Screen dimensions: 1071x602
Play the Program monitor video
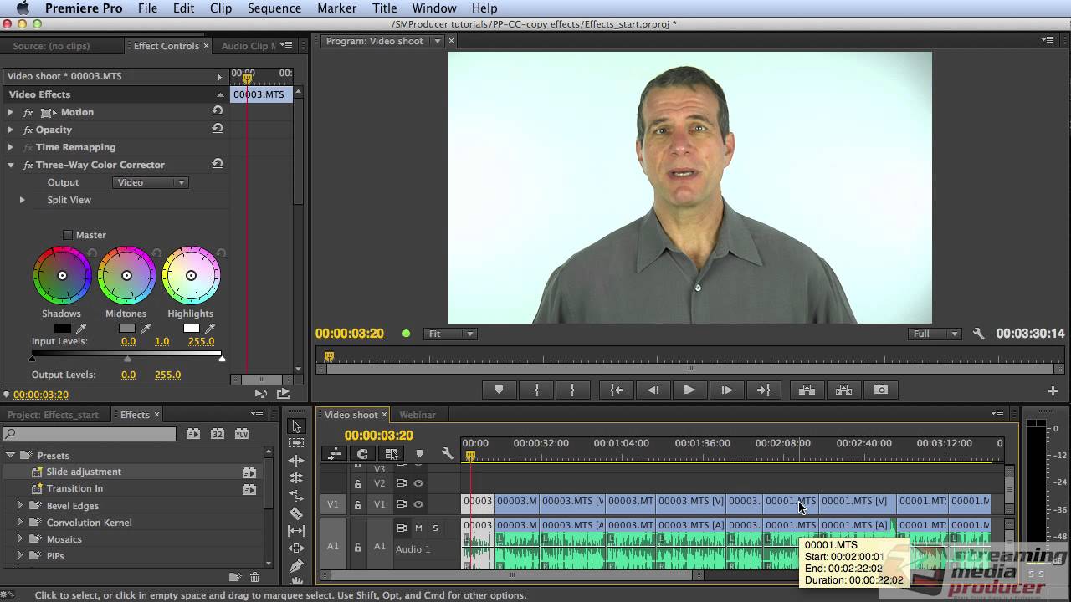click(689, 390)
